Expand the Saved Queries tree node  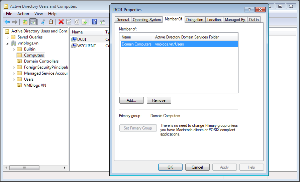pyautogui.click(x=7, y=37)
